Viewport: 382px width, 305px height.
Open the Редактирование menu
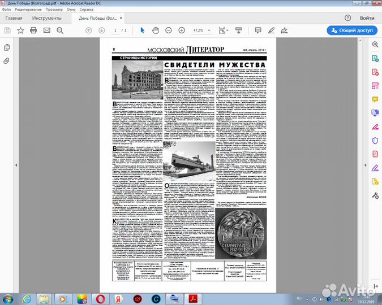[32, 10]
